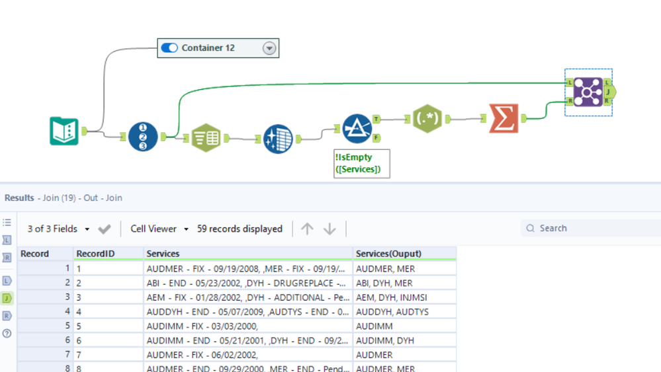
Task: Select the Filter tool icon
Action: 357,129
